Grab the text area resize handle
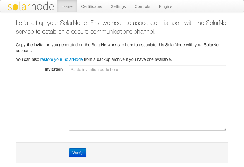 (x=225, y=129)
